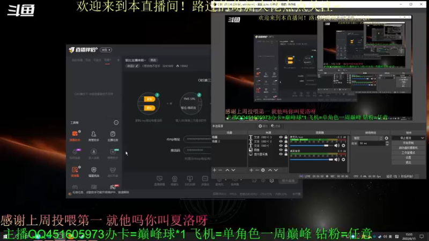
Task: Move source up in OBS sources list
Action: click(270, 170)
